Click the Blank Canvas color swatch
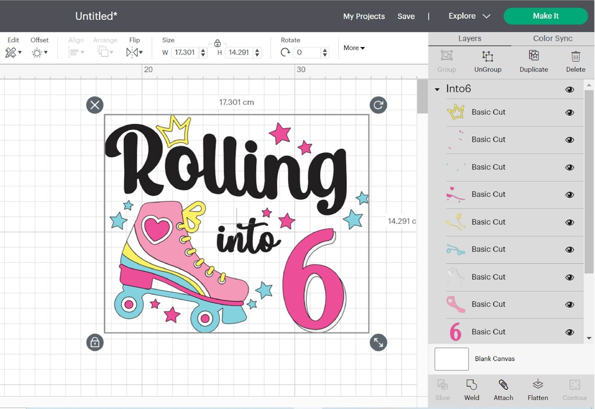 [x=451, y=359]
